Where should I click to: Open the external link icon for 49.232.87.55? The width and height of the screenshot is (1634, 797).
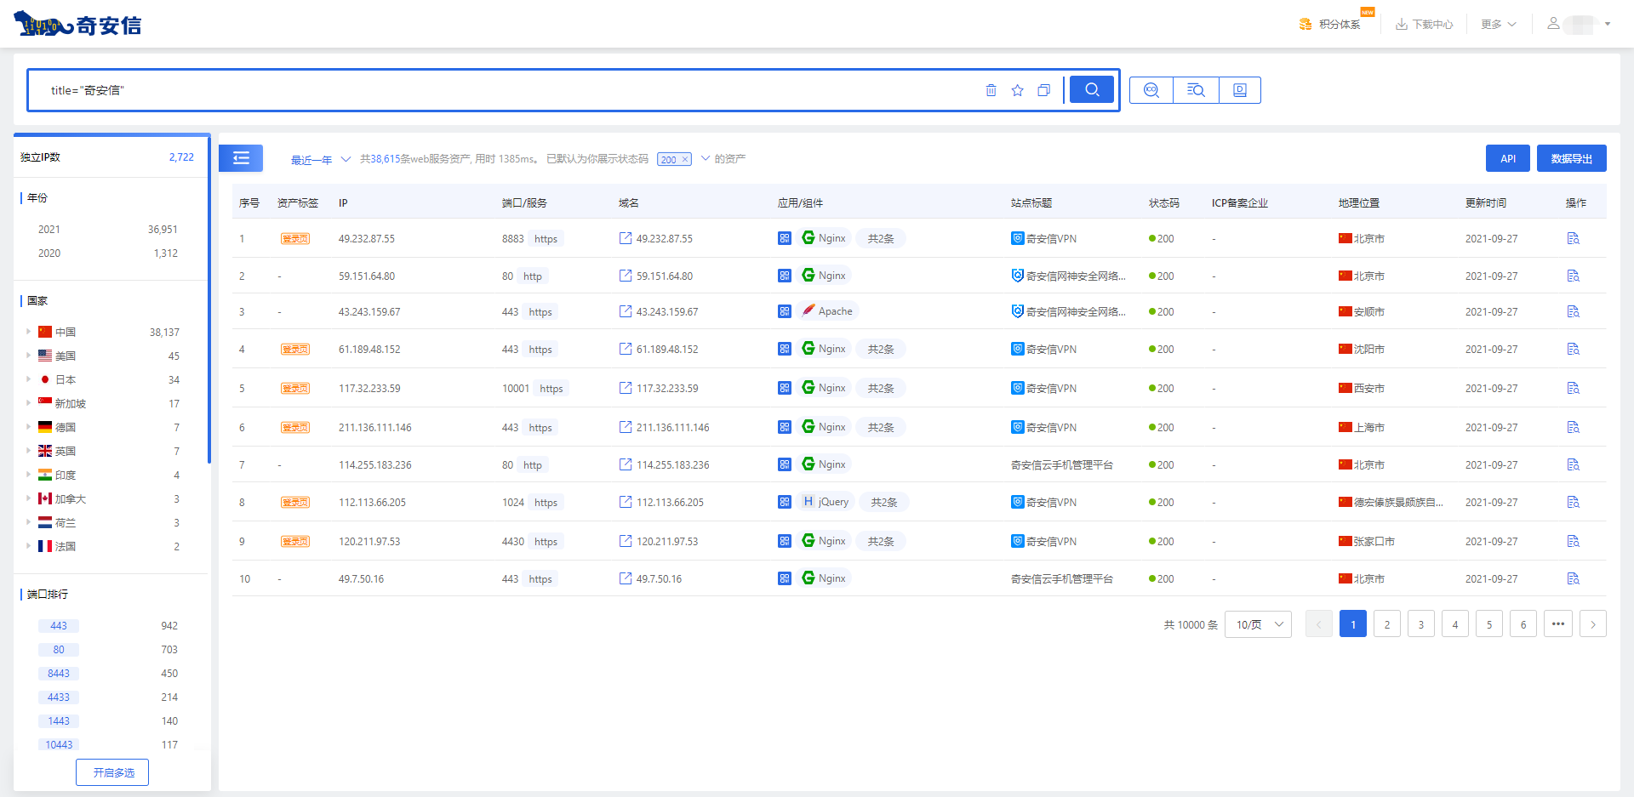(626, 238)
